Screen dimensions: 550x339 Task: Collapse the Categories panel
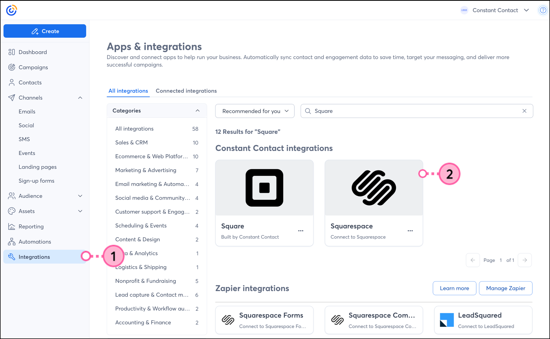(x=197, y=111)
